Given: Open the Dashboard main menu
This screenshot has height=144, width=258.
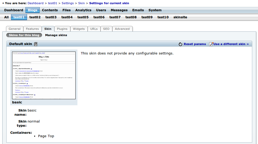Looking at the screenshot, I should coord(14,10).
